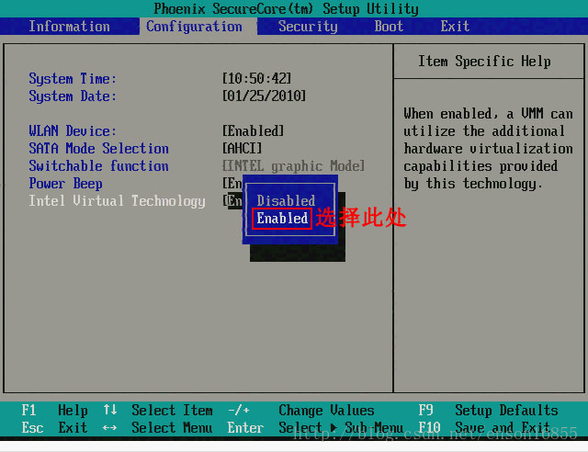Click the WLAN Device Enabled value
Screen dimensions: 588x452
[x=254, y=130]
